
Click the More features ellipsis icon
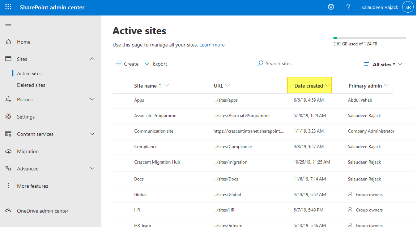pyautogui.click(x=8, y=186)
